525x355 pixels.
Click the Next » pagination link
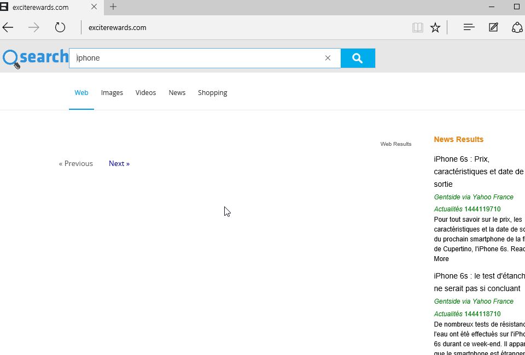[x=119, y=163]
